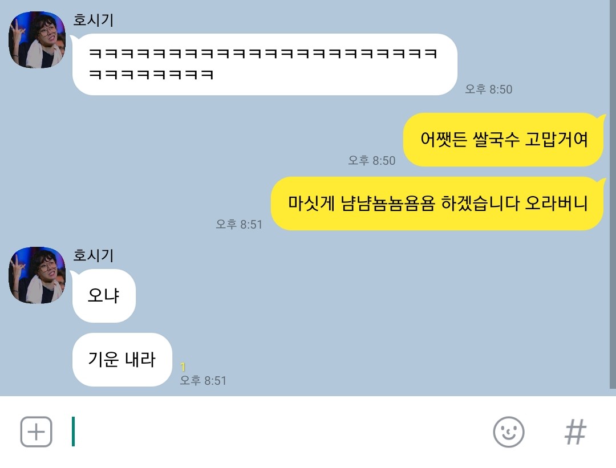Select the long ㅋㅋㅋ laughing message bubble

tap(265, 64)
